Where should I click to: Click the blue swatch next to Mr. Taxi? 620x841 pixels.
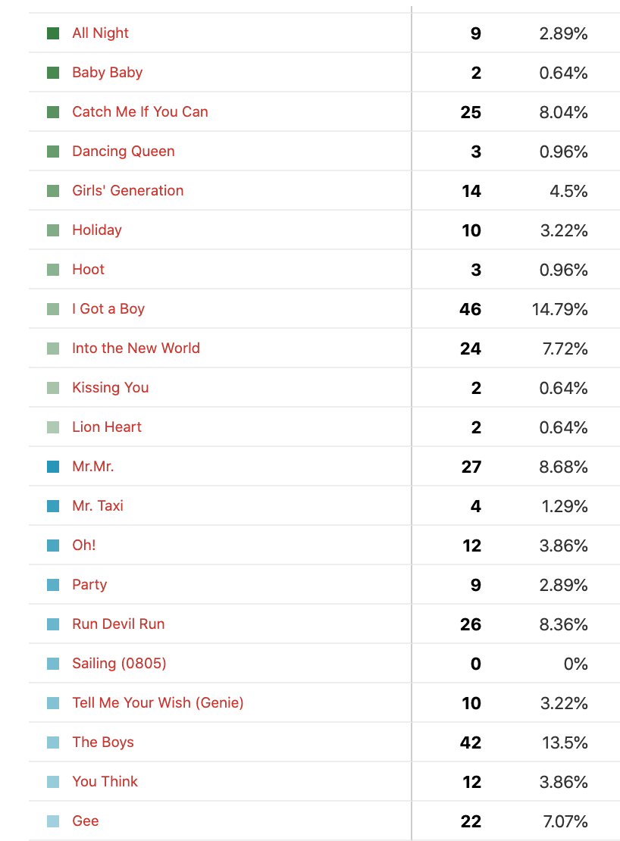(x=53, y=506)
